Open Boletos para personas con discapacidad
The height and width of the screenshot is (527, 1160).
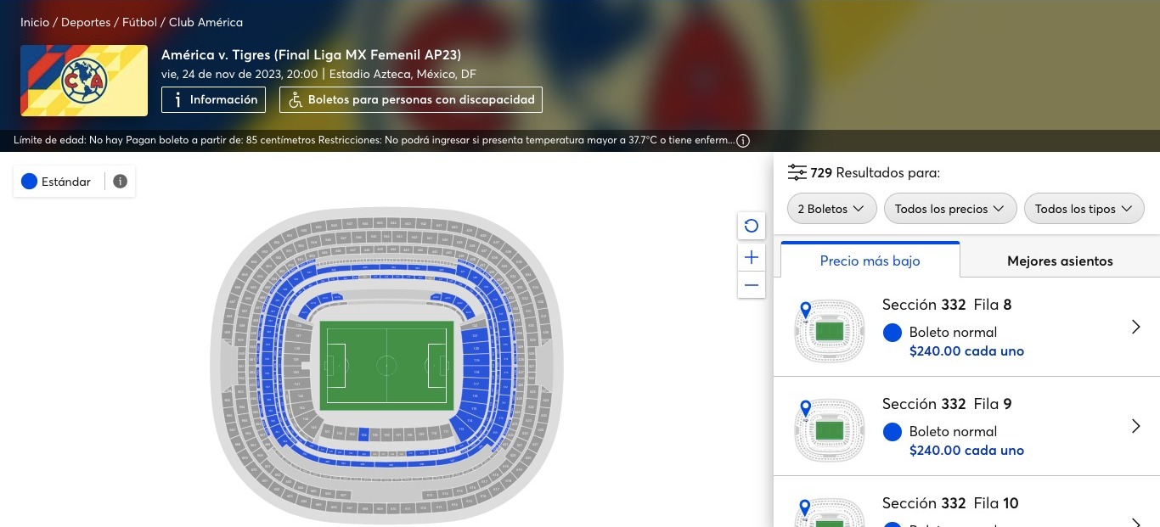(411, 100)
